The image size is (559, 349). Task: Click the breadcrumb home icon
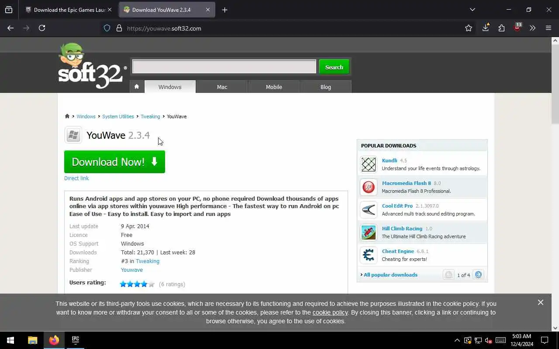(x=67, y=116)
